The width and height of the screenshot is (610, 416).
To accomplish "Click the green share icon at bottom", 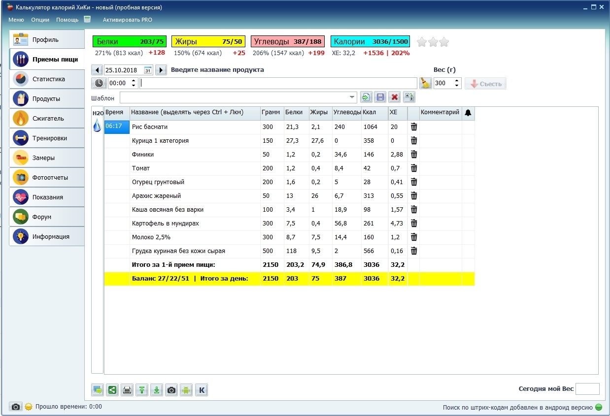I will point(112,390).
